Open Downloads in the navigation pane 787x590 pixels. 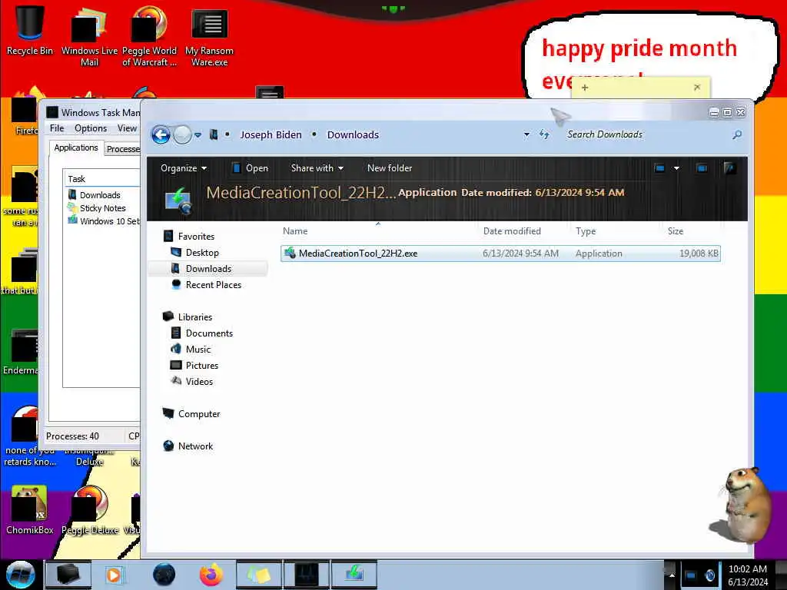[201, 268]
